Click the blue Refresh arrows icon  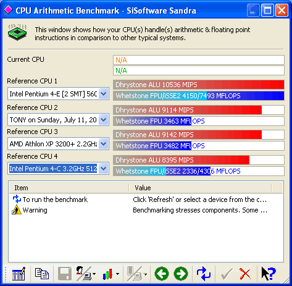coord(204,274)
